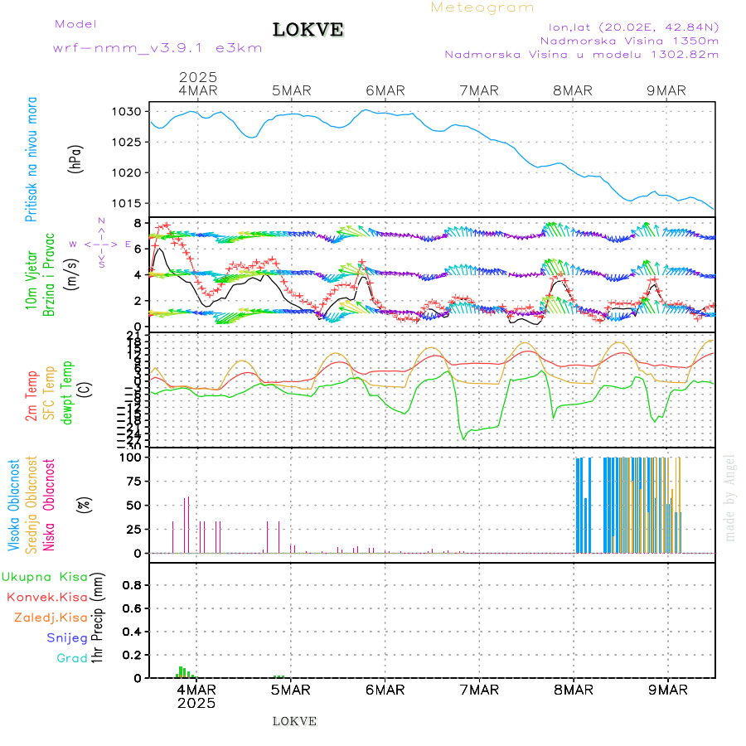Click the lon,lat coordinates text
The height and width of the screenshot is (746, 746).
pos(627,27)
